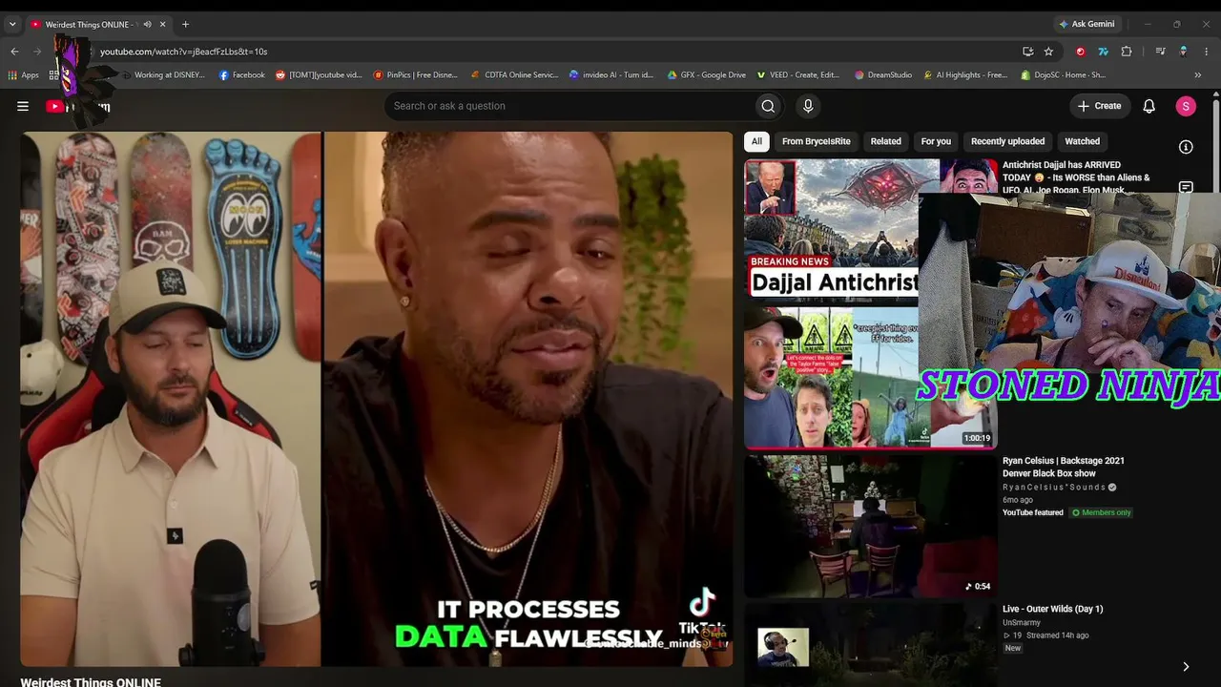The height and width of the screenshot is (687, 1221).
Task: Open the Ryan Celsius Backstage video thumbnail
Action: (871, 526)
